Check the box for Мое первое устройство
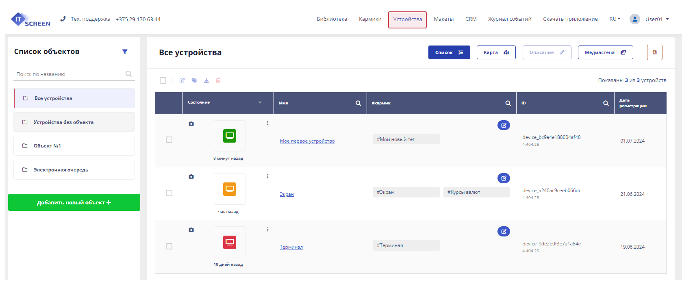The height and width of the screenshot is (284, 682). coord(169,140)
